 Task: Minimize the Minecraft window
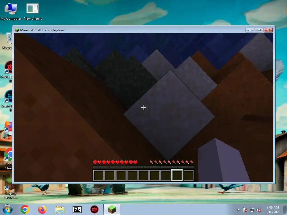250,30
